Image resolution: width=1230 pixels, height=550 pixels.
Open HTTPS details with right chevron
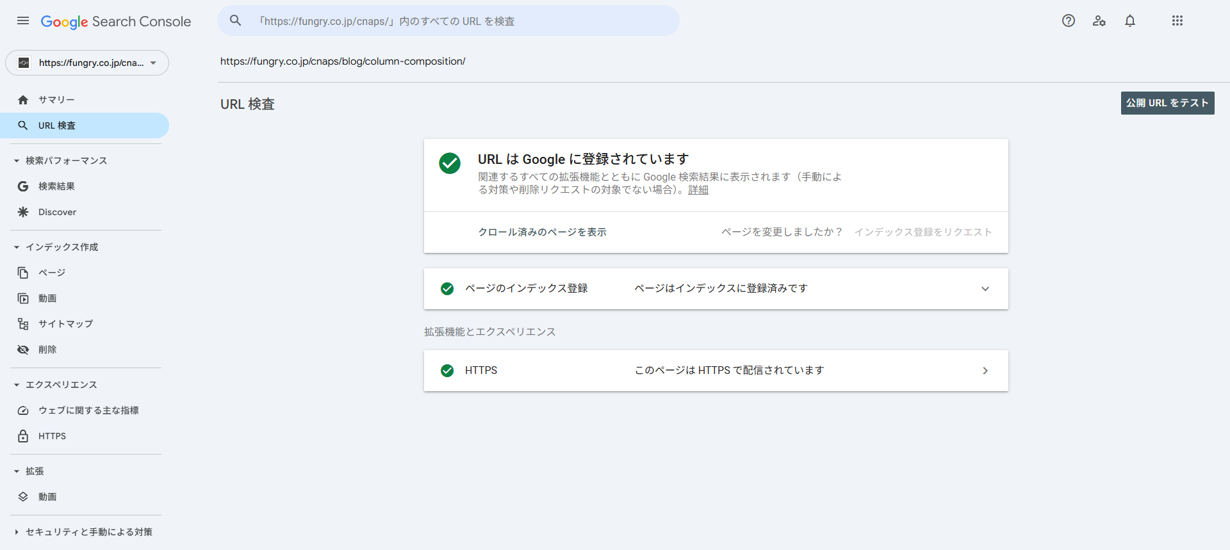[985, 371]
